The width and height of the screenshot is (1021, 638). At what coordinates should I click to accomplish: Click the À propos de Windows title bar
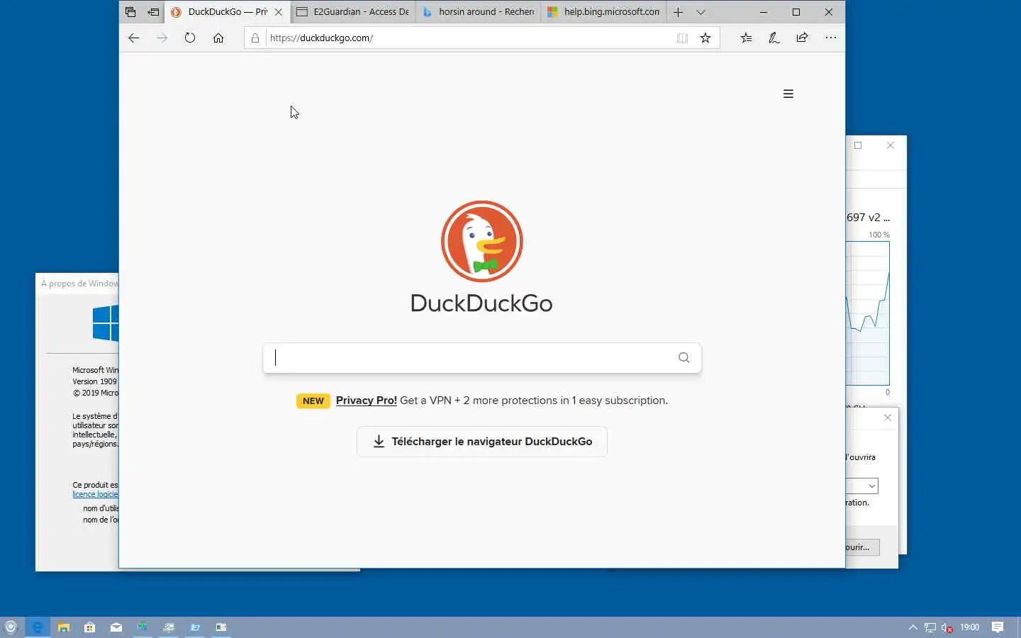click(77, 284)
